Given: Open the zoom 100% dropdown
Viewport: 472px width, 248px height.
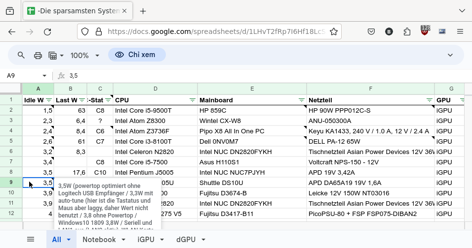Looking at the screenshot, I should 82,55.
